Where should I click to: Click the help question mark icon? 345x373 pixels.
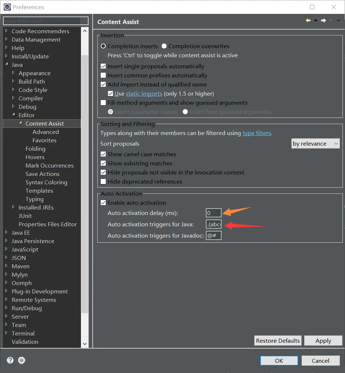click(x=10, y=360)
